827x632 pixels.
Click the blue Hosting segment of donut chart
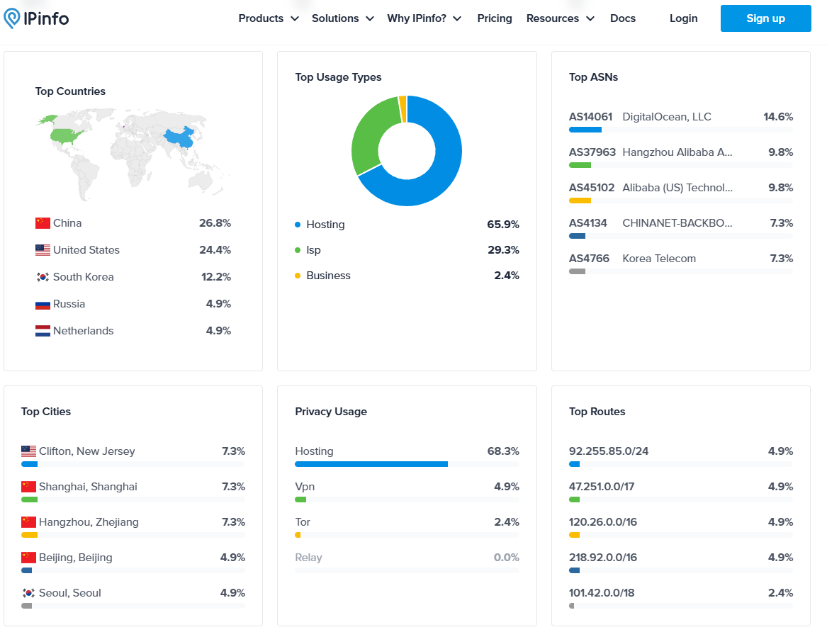tap(446, 163)
